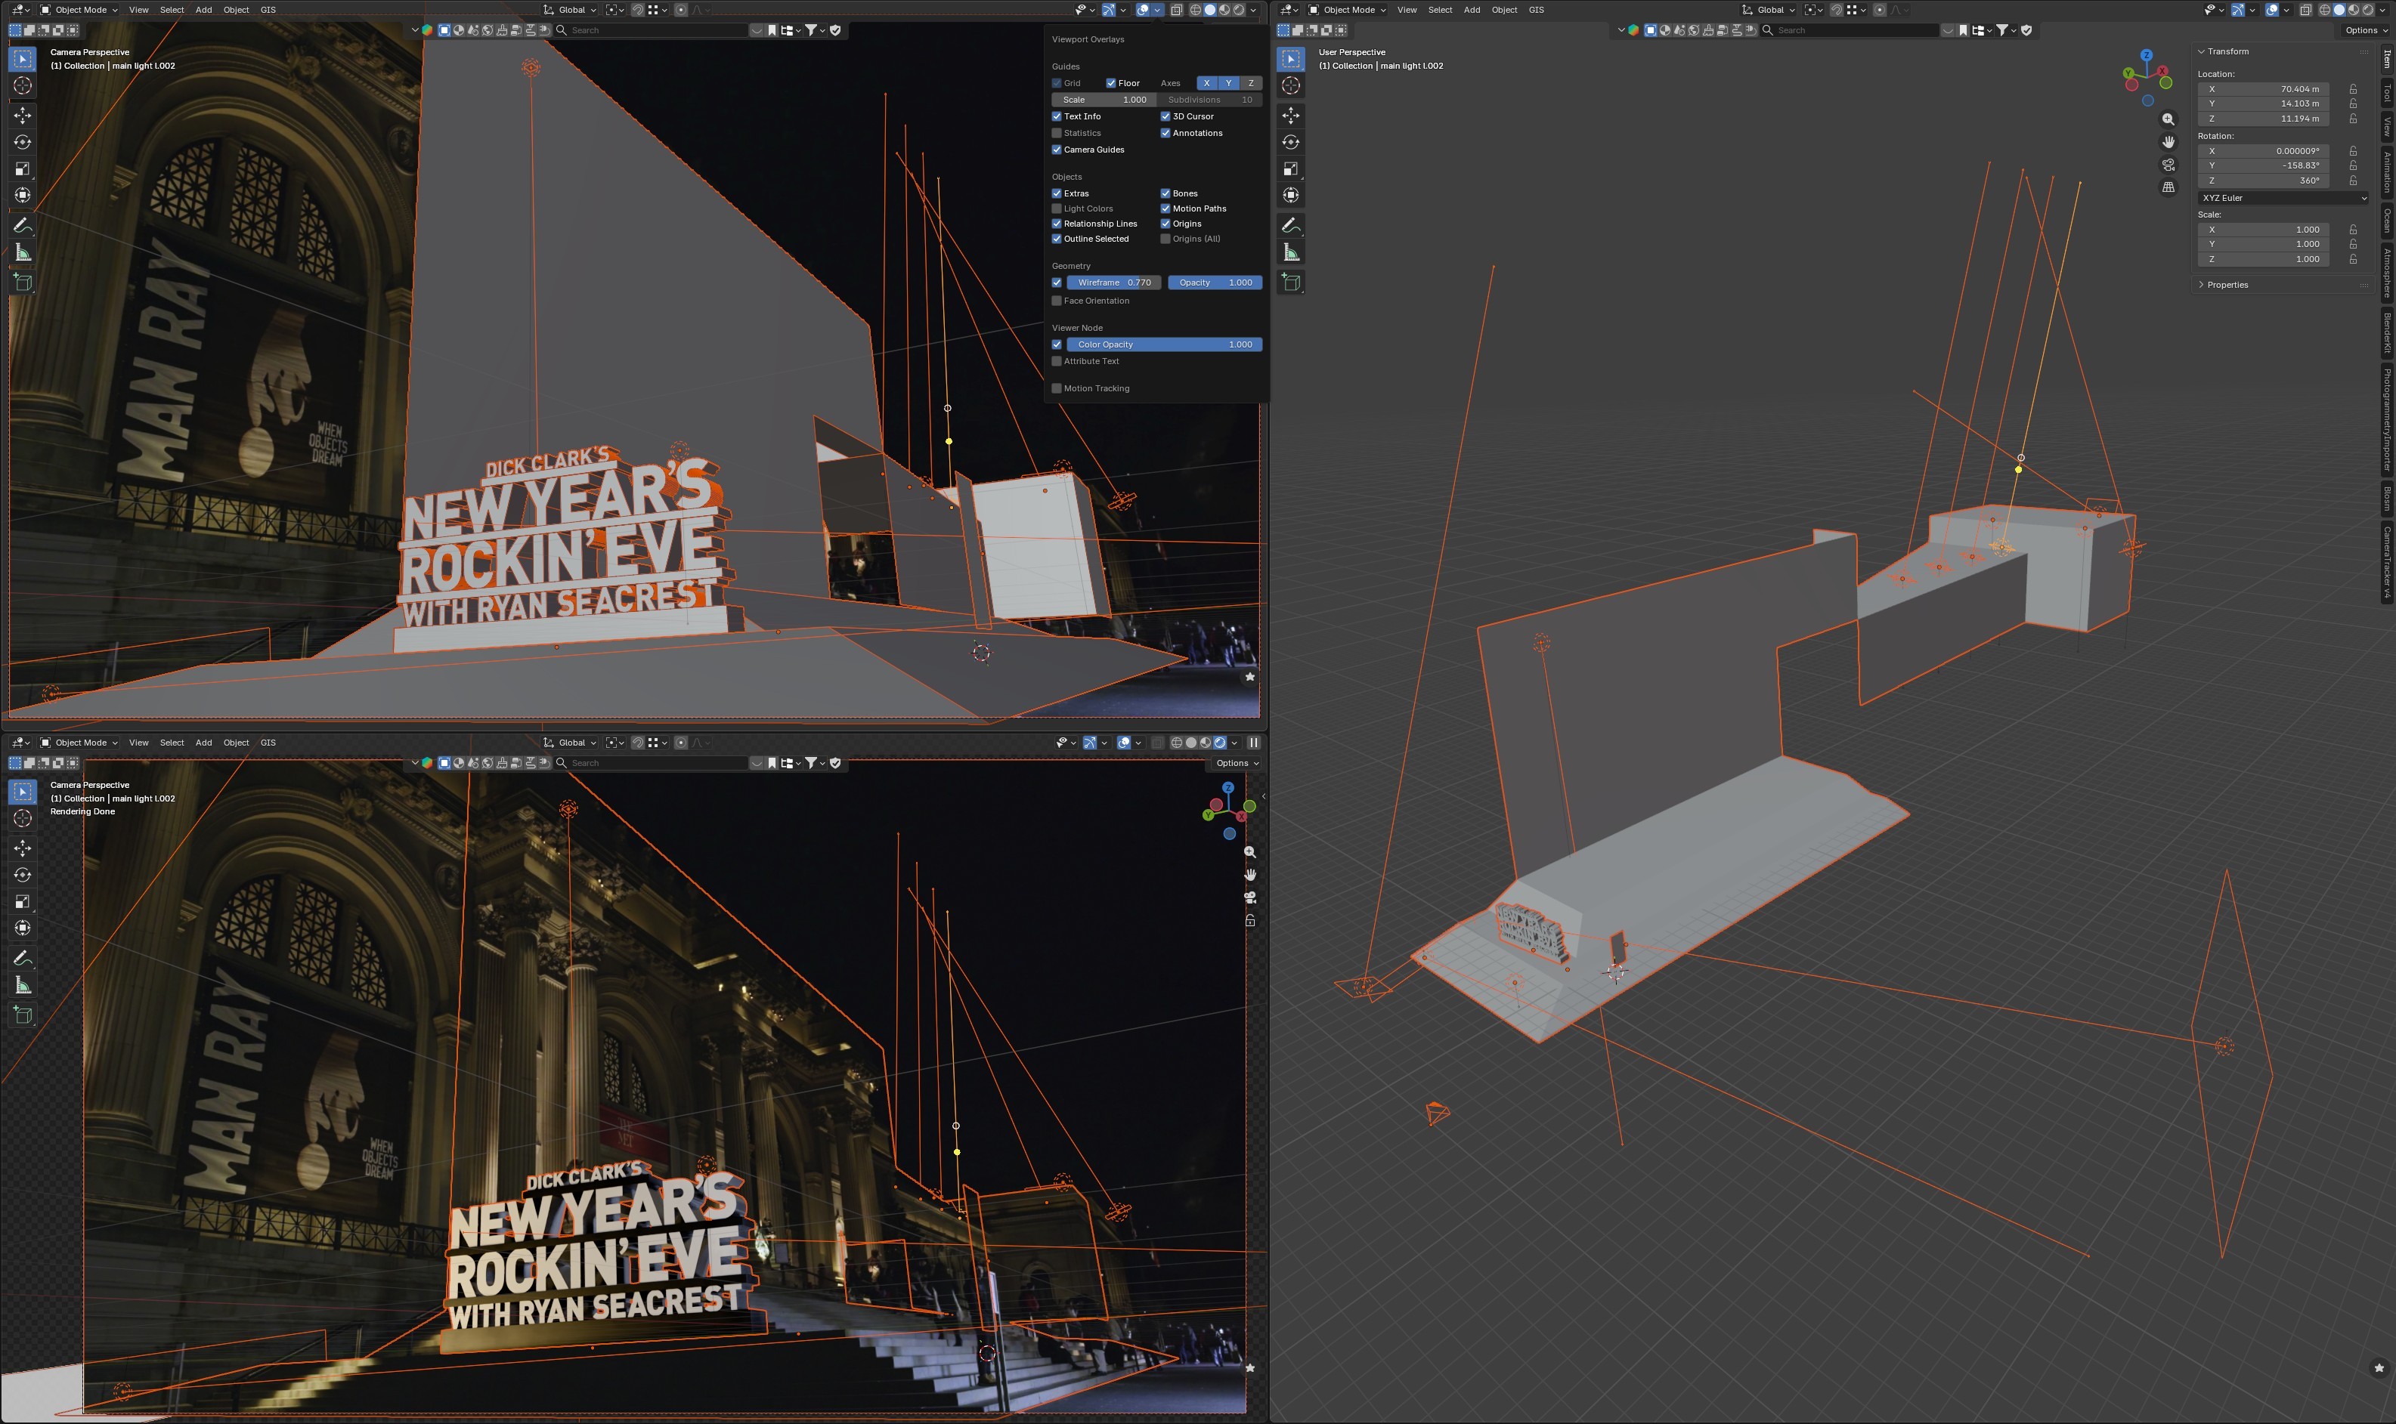
Task: Click the Add Cube tool in top-left viewport
Action: click(23, 282)
